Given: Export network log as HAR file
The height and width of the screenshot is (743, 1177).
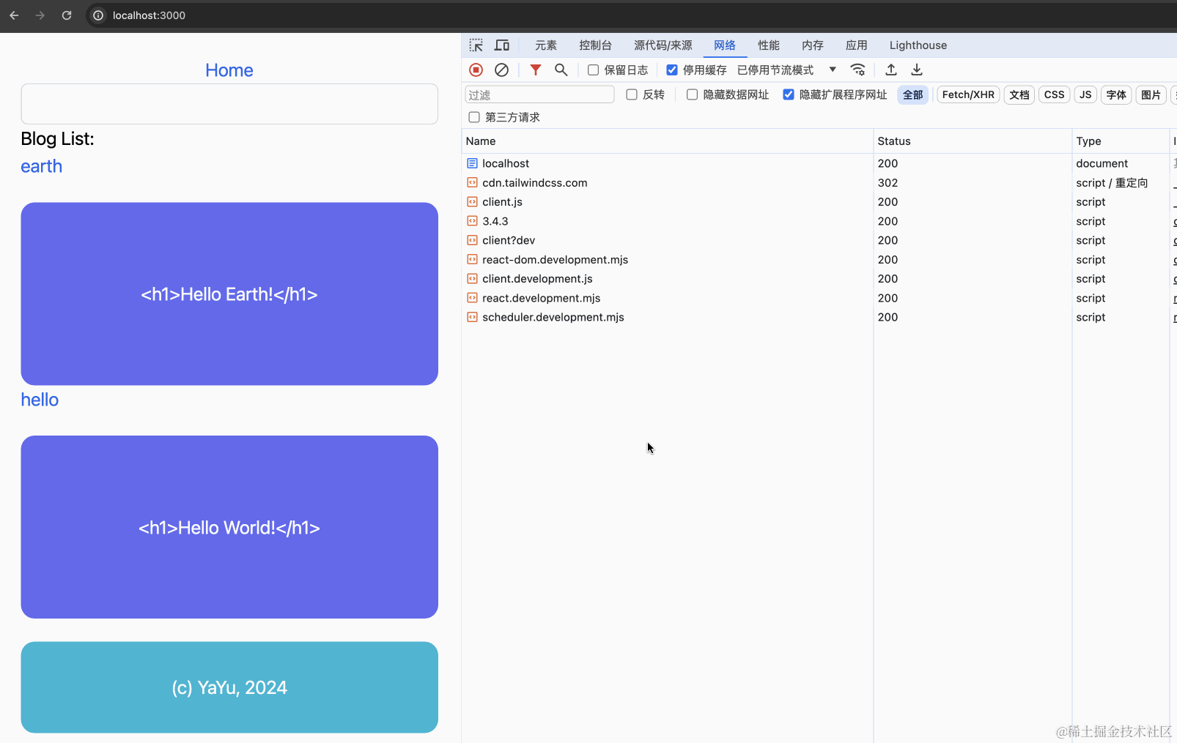Looking at the screenshot, I should point(916,70).
